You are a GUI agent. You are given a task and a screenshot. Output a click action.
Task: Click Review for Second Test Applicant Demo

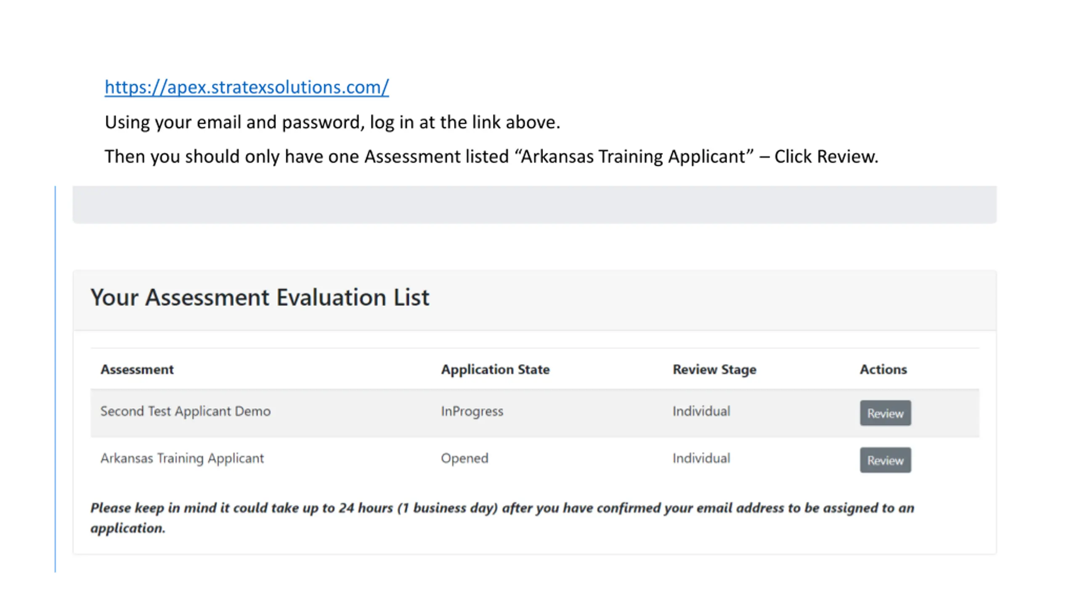[x=885, y=413]
